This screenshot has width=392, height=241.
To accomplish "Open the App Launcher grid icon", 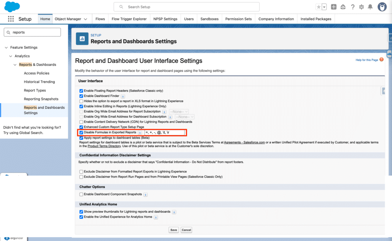I will [11, 19].
